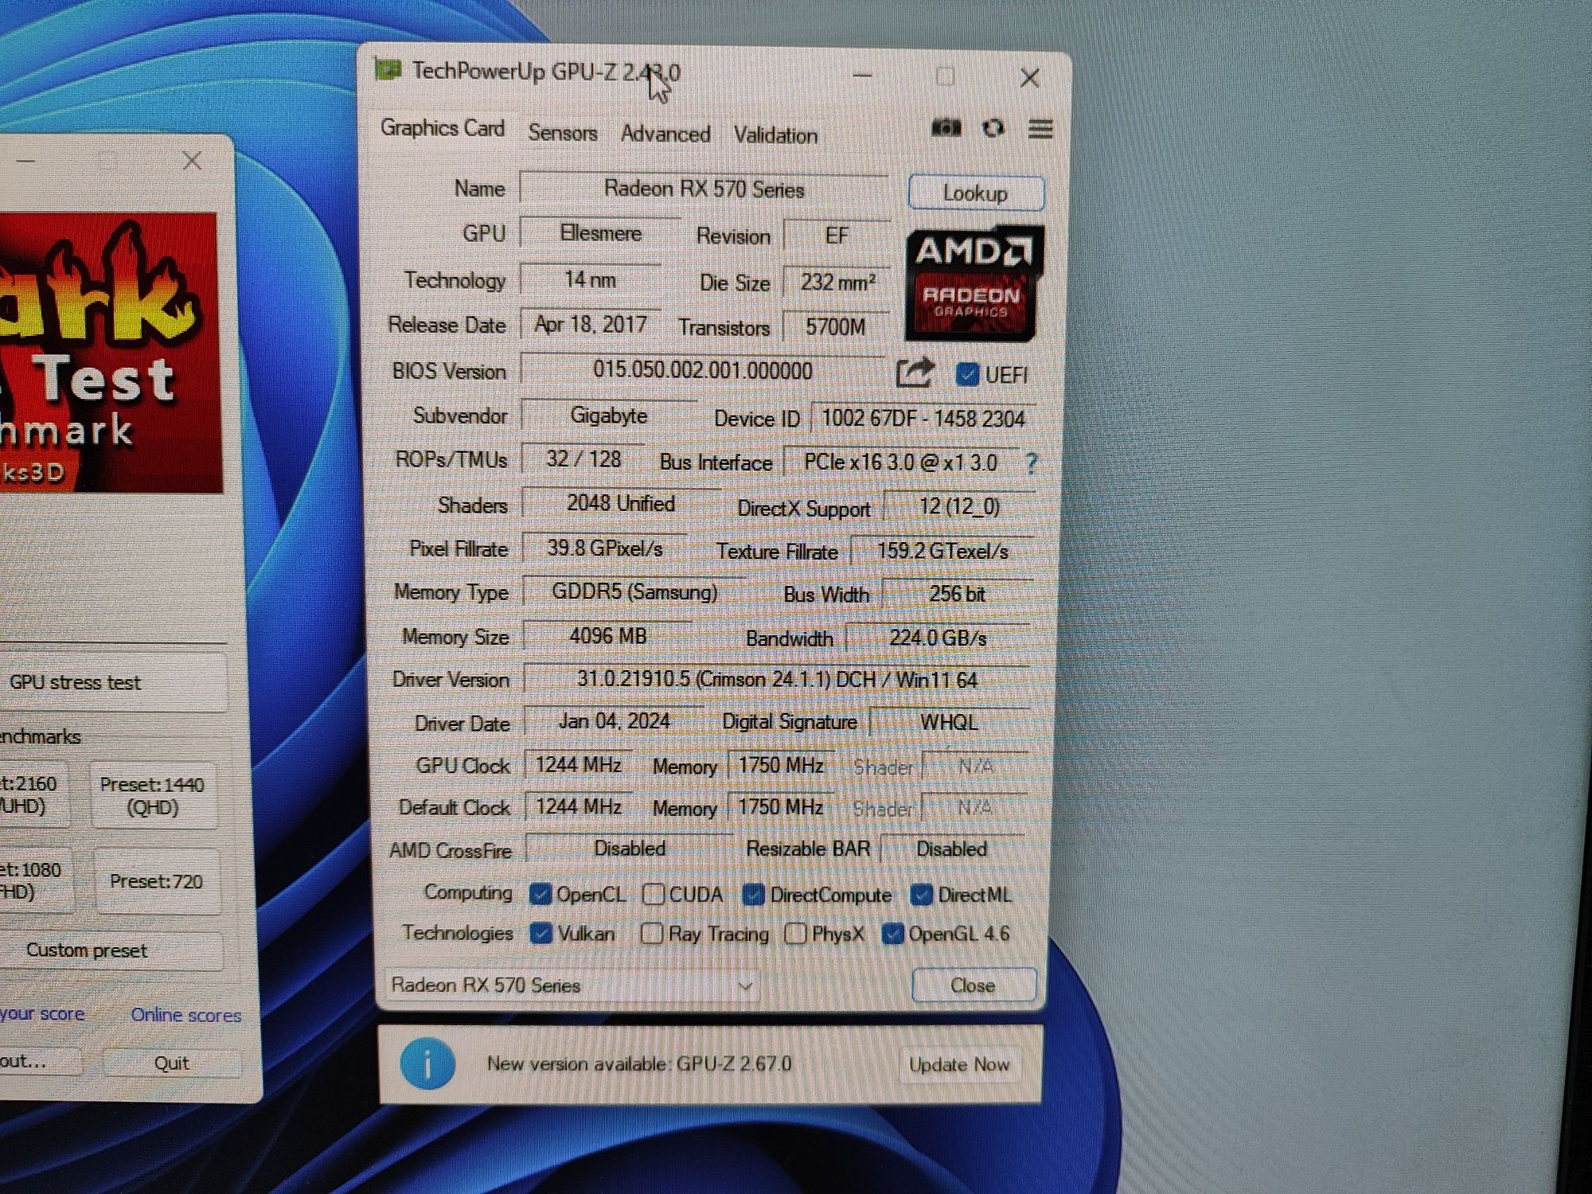Toggle the OpenGL 4.6 checkbox
This screenshot has height=1194, width=1592.
coord(892,934)
